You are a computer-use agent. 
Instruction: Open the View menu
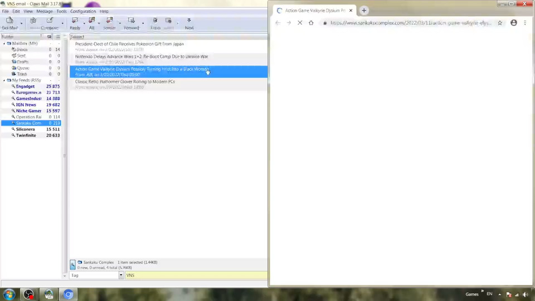pos(28,11)
